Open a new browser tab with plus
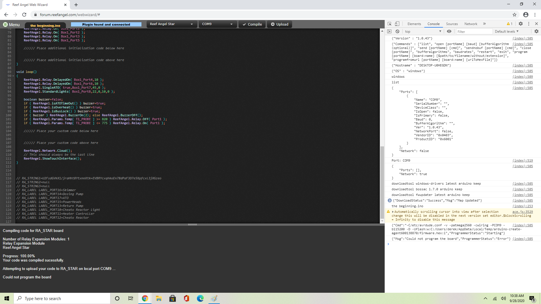Viewport: 541px width, 304px height. (76, 5)
